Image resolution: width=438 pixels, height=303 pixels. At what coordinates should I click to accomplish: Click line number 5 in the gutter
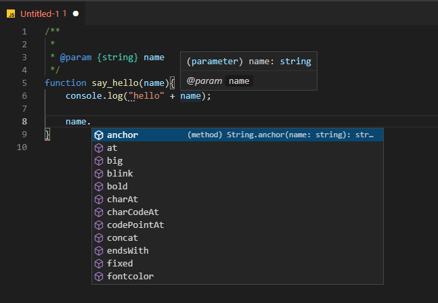(x=24, y=83)
